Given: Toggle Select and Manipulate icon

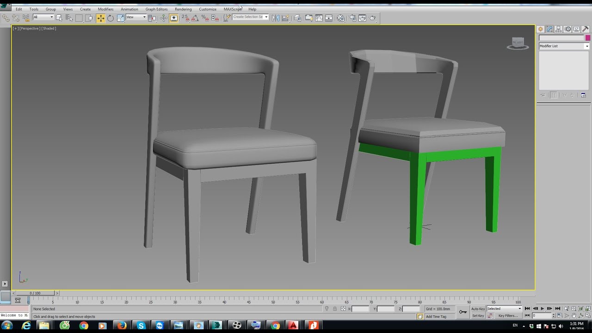Looking at the screenshot, I should (x=164, y=18).
